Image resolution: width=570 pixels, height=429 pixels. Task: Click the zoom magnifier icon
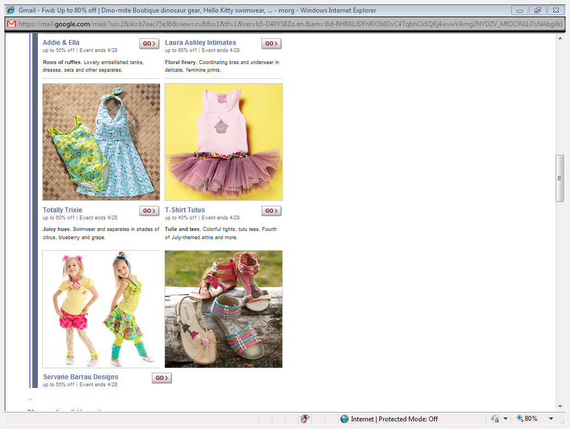tap(520, 419)
